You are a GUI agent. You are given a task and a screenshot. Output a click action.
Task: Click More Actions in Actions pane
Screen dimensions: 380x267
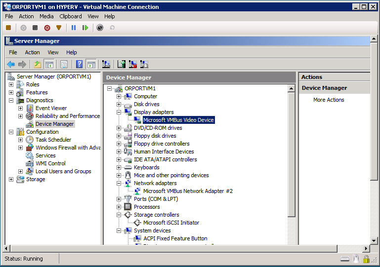[x=329, y=100]
